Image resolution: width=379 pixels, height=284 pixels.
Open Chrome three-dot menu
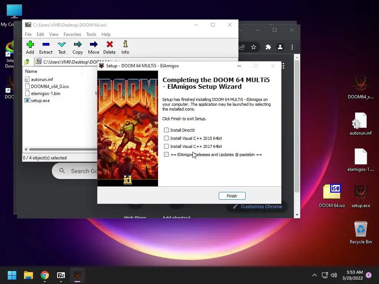[x=292, y=47]
